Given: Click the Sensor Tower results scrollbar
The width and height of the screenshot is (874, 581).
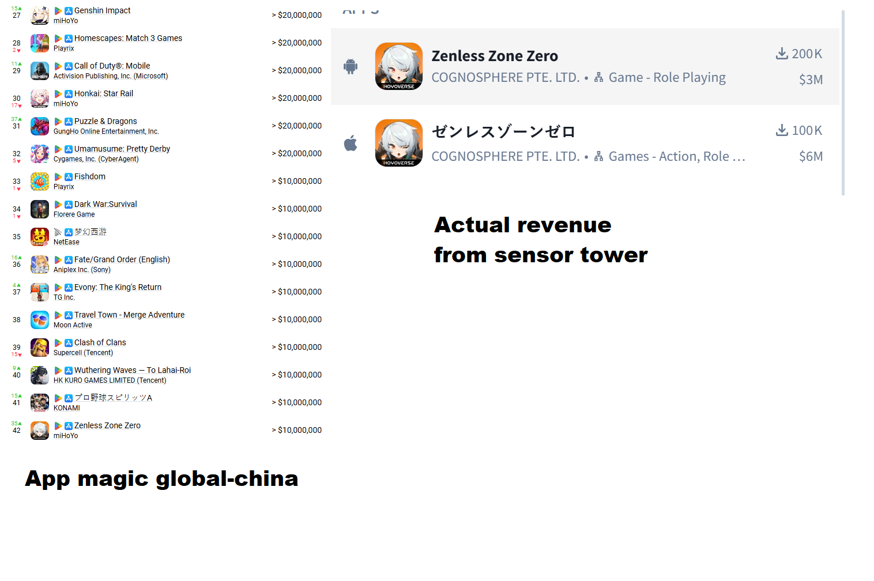Looking at the screenshot, I should click(x=843, y=103).
